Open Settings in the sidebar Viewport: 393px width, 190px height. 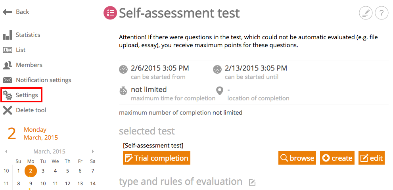click(x=21, y=95)
